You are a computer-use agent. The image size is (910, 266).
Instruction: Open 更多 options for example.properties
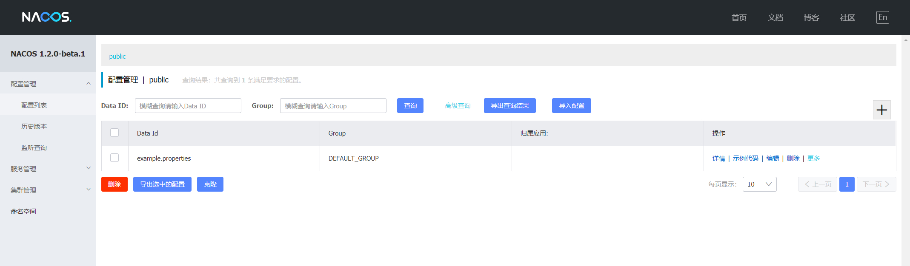pos(813,158)
